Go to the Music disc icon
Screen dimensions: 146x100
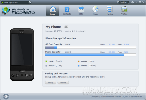(95, 9)
